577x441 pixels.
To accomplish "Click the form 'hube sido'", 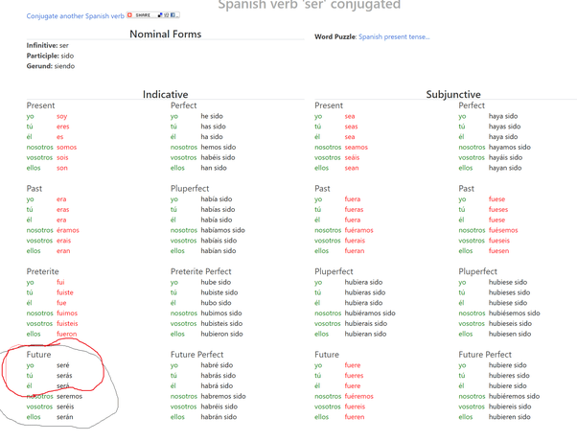I will (x=216, y=282).
